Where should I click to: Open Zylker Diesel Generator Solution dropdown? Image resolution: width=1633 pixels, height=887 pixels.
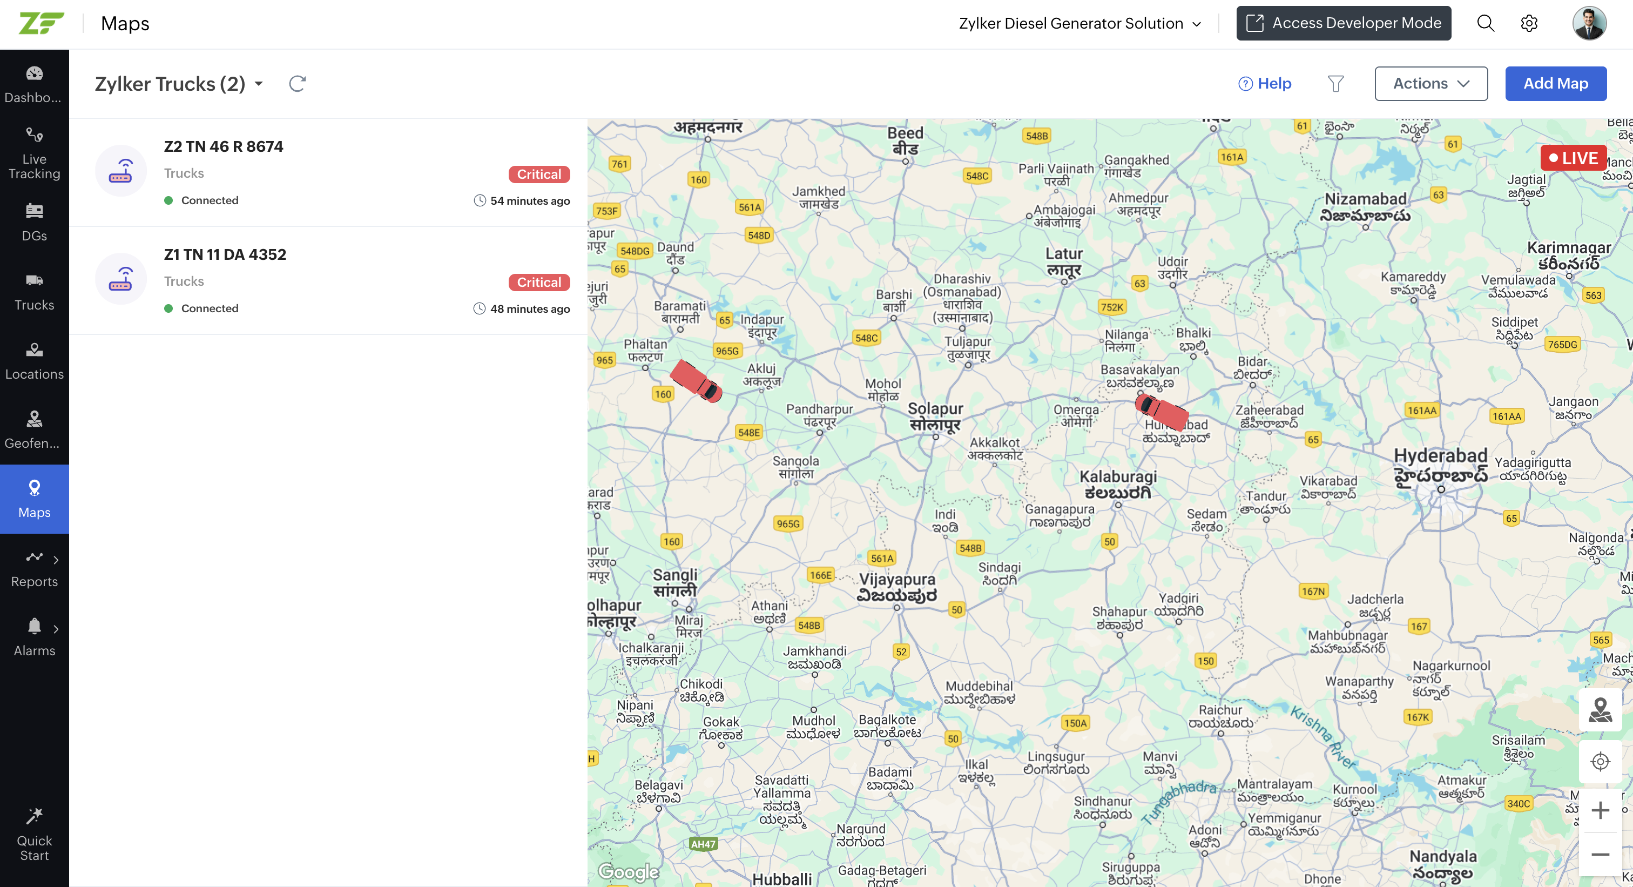pyautogui.click(x=1080, y=23)
